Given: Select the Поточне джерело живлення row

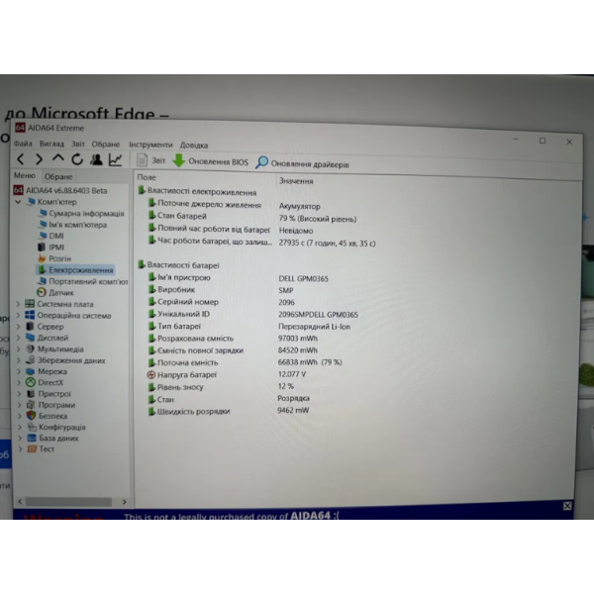Looking at the screenshot, I should pos(234,205).
